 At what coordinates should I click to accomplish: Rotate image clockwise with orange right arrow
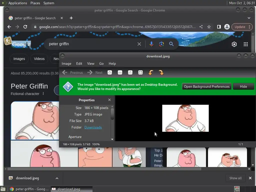pyautogui.click(x=161, y=72)
